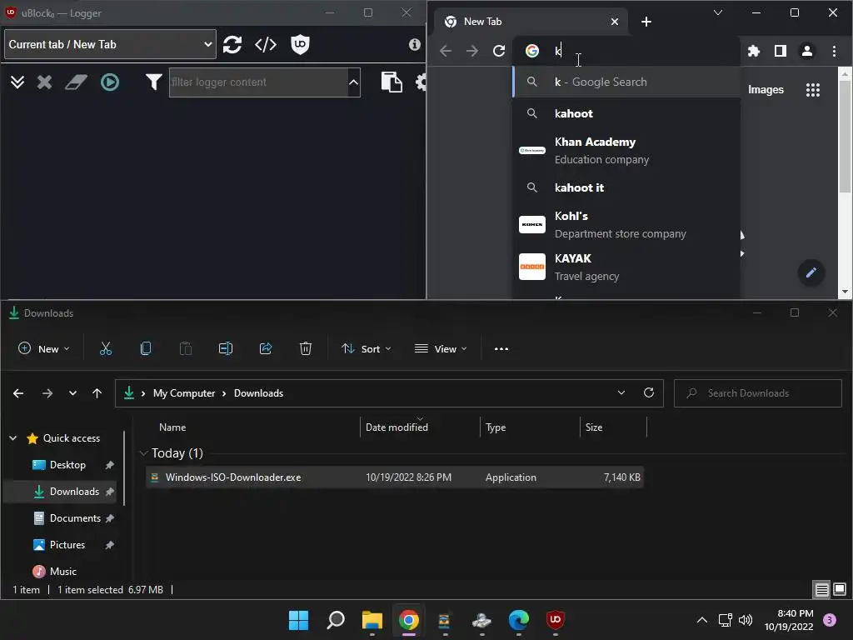Go back in Chrome

pyautogui.click(x=446, y=51)
